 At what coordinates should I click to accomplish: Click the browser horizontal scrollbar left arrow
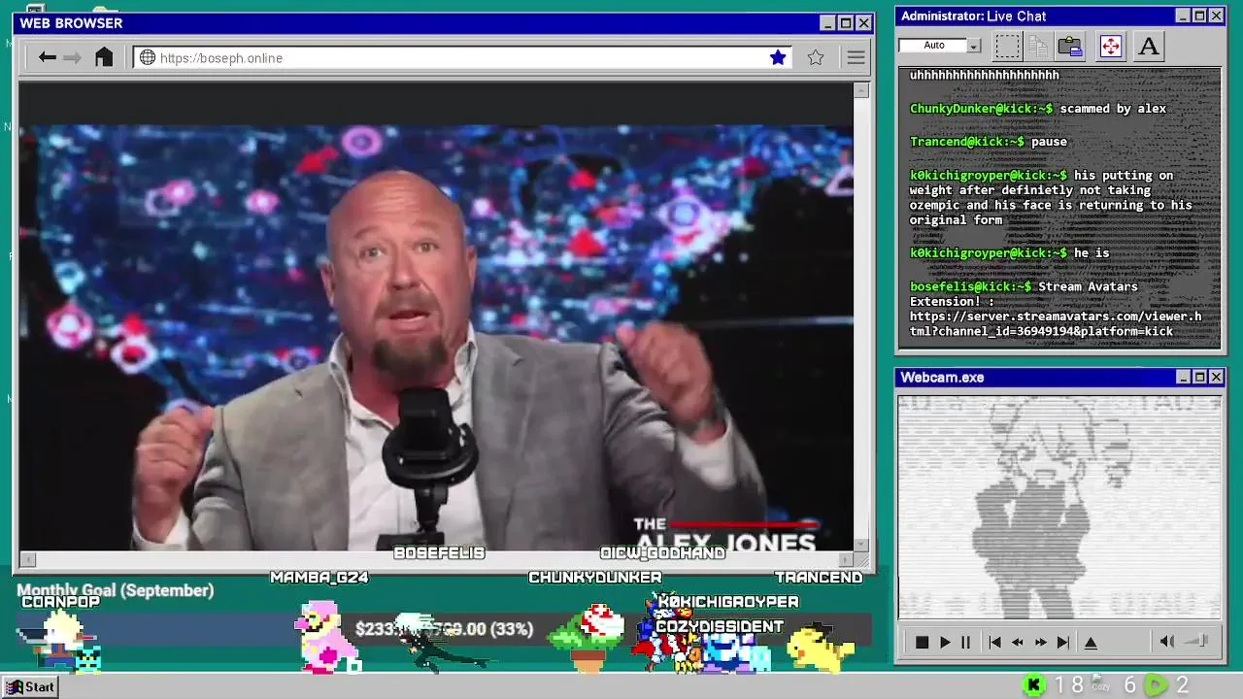[27, 559]
